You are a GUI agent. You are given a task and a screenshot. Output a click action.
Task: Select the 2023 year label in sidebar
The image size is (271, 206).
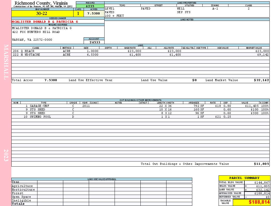point(6,155)
